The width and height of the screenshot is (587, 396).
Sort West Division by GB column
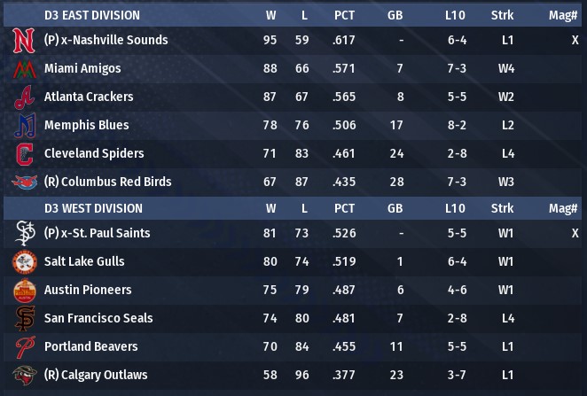(395, 208)
